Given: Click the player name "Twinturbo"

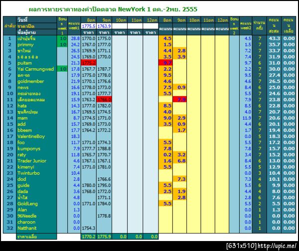Looking at the screenshot, I should click(28, 173).
